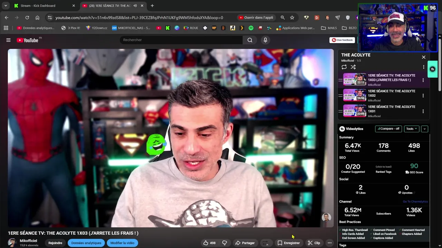
Task: Click the URL address bar
Action: click(x=139, y=18)
